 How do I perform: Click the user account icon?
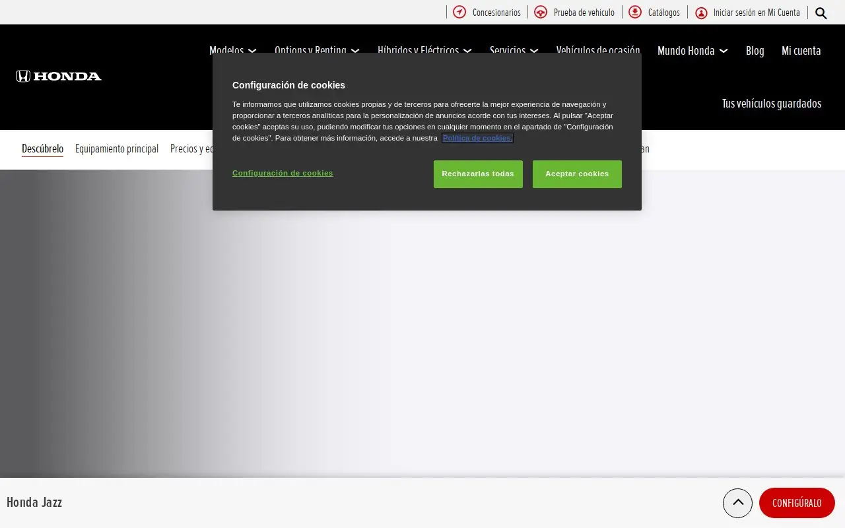point(701,13)
